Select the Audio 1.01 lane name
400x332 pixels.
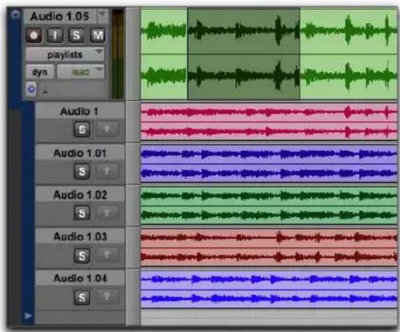(80, 153)
